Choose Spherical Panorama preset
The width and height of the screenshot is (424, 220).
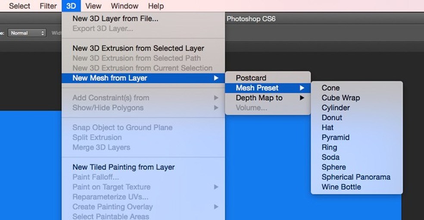click(356, 177)
